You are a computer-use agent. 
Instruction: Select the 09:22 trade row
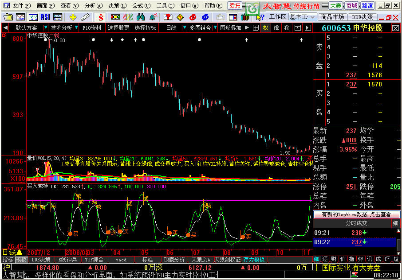[355, 242]
